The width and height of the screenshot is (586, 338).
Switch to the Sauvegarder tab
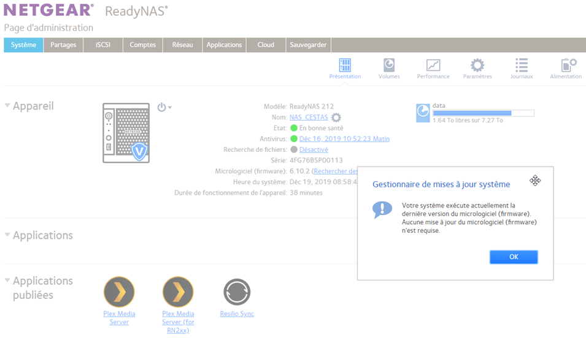pyautogui.click(x=307, y=45)
